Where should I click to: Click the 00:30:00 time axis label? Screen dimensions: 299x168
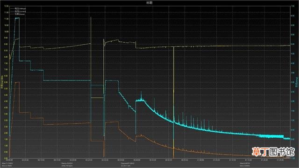[x=105, y=160]
